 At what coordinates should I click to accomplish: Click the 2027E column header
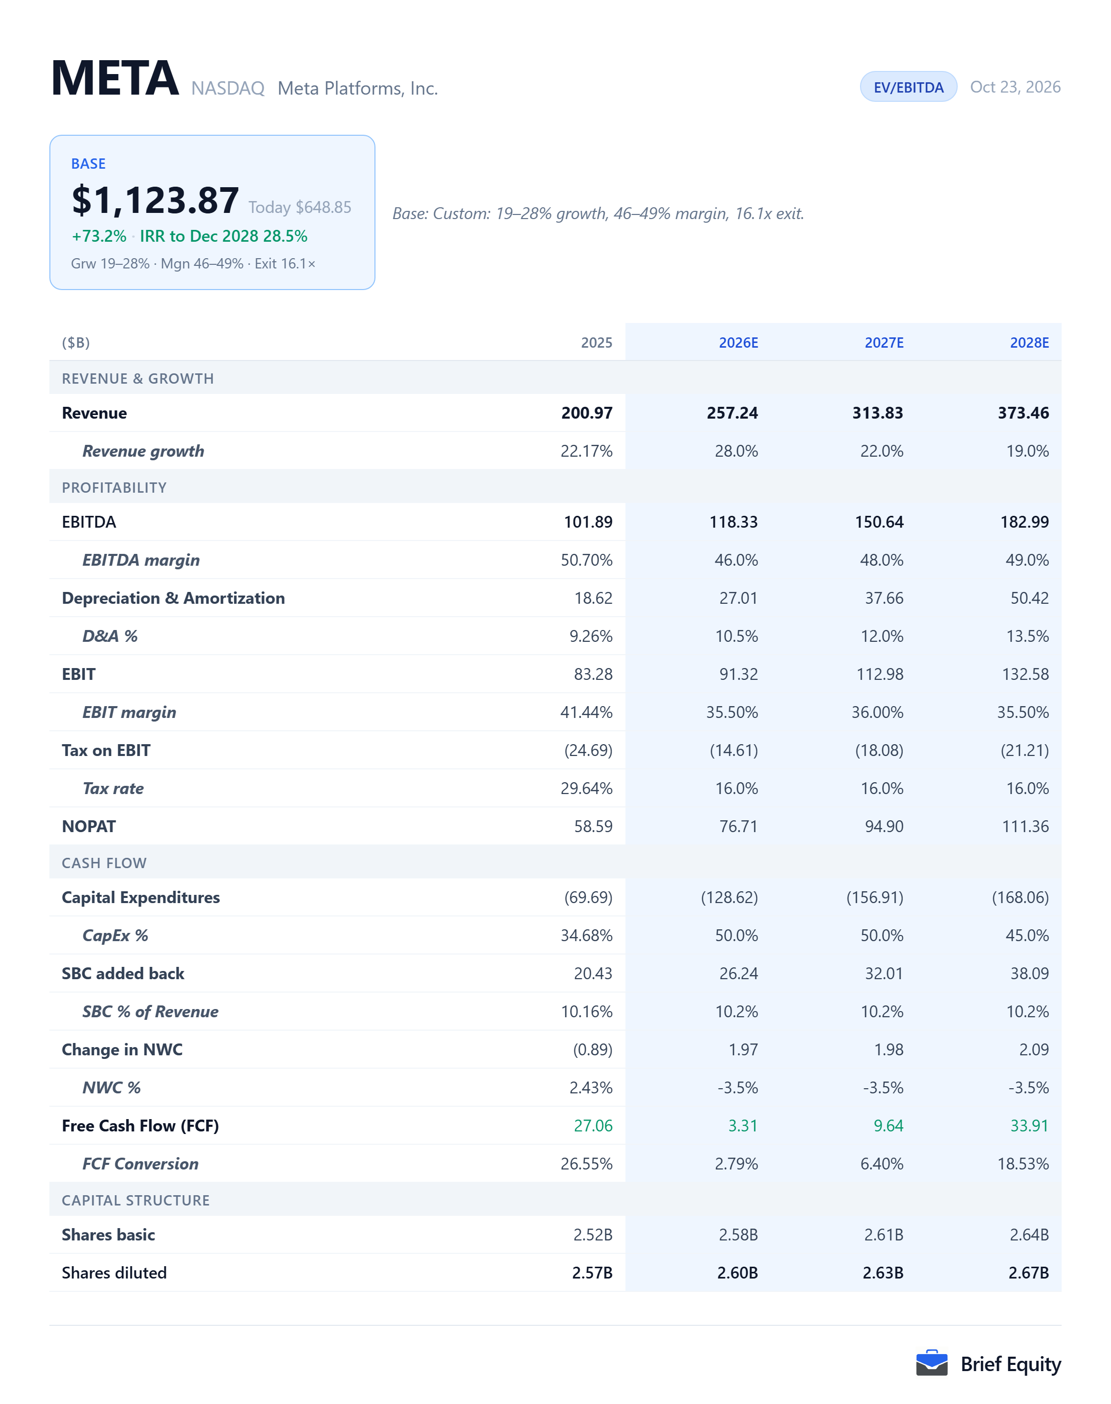(x=884, y=343)
